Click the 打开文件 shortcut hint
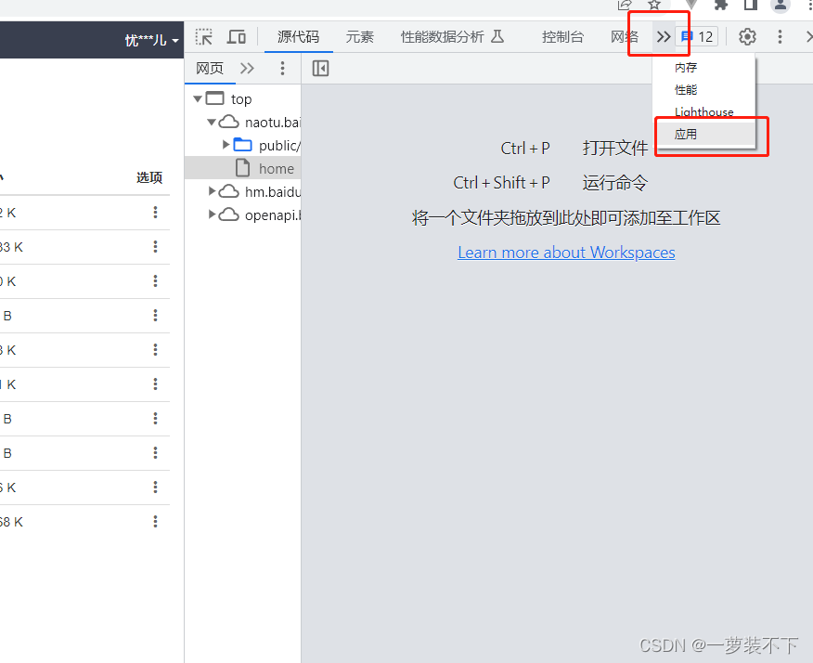Image resolution: width=813 pixels, height=663 pixels. coord(615,149)
